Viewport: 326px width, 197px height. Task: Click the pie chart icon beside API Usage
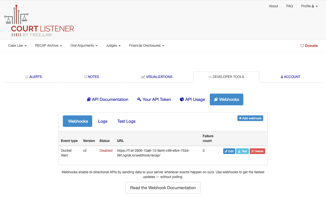pyautogui.click(x=182, y=99)
